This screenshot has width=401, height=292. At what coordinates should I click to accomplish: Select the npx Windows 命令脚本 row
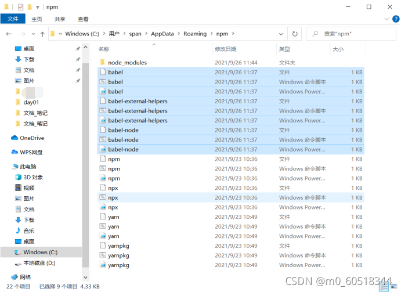pyautogui.click(x=231, y=197)
